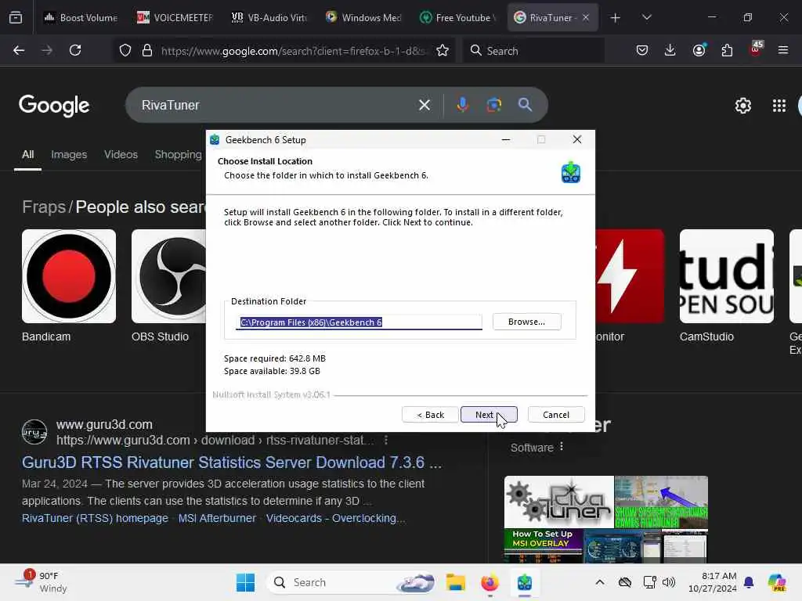Open the volume control in system tray
This screenshot has width=802, height=601.
669,582
